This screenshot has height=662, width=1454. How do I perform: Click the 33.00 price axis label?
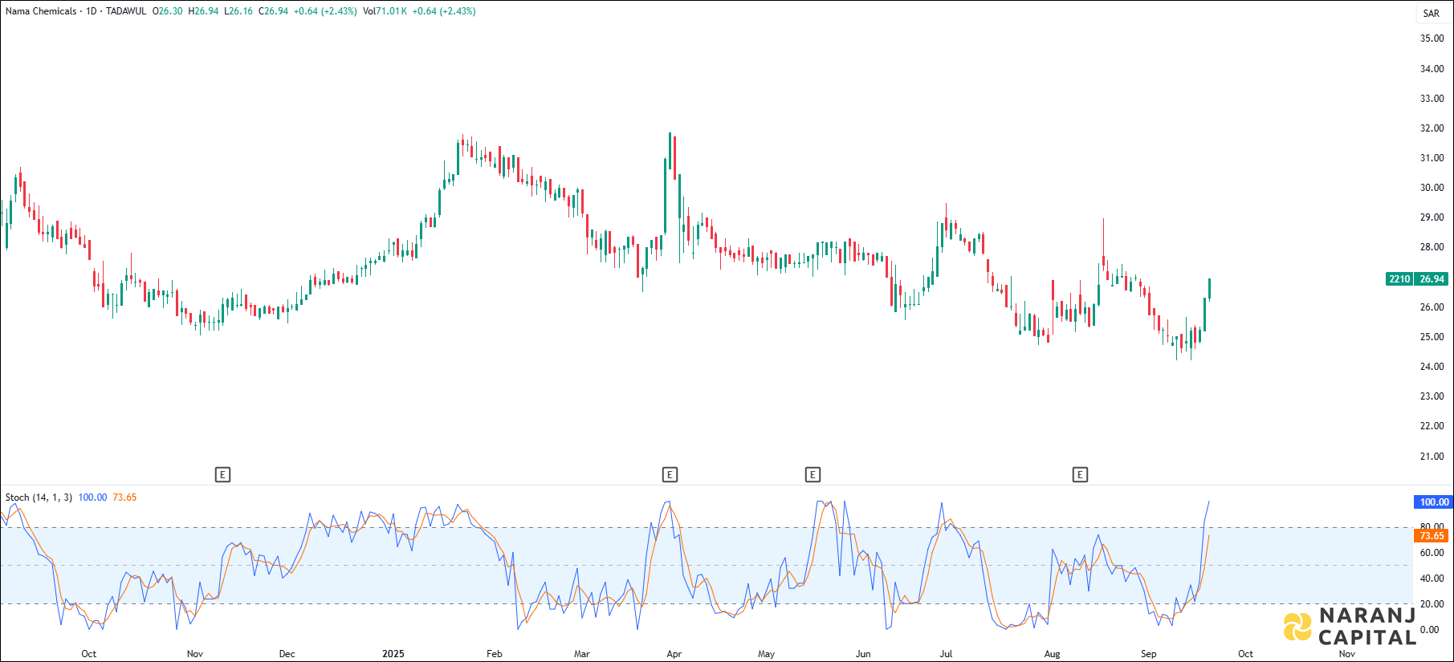pos(1432,99)
